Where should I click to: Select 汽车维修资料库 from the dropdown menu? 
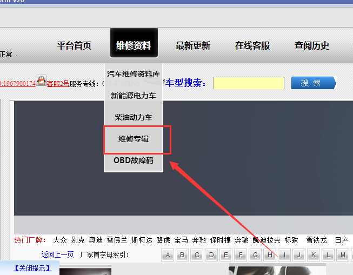(x=134, y=74)
